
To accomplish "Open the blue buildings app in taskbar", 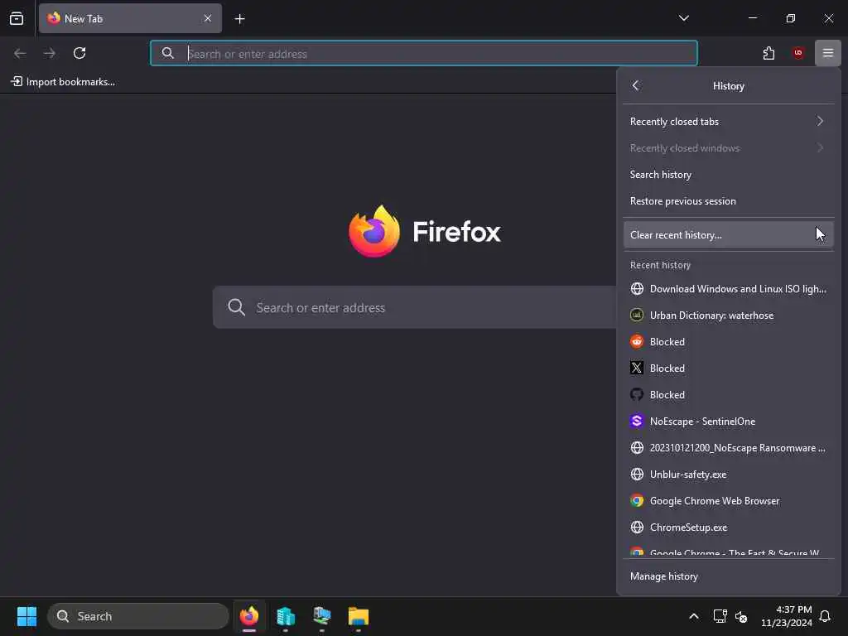I will pos(286,616).
